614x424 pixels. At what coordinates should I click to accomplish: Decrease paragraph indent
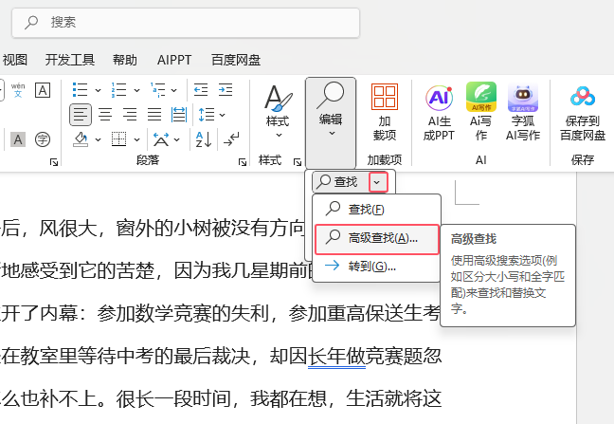pyautogui.click(x=201, y=90)
